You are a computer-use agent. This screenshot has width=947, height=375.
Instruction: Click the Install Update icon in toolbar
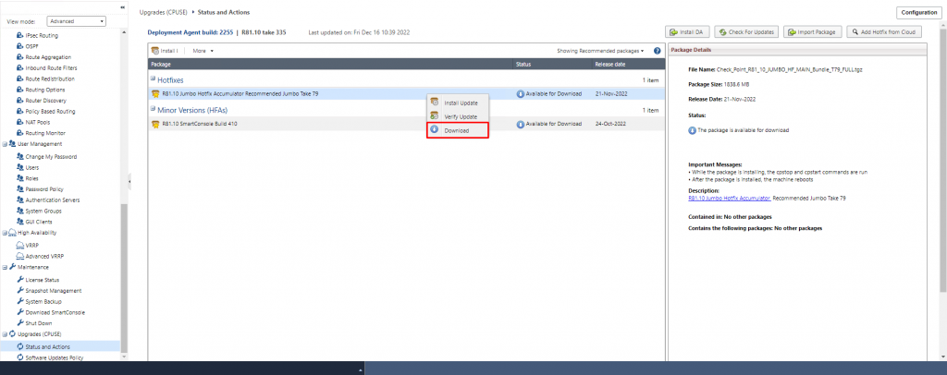[155, 51]
